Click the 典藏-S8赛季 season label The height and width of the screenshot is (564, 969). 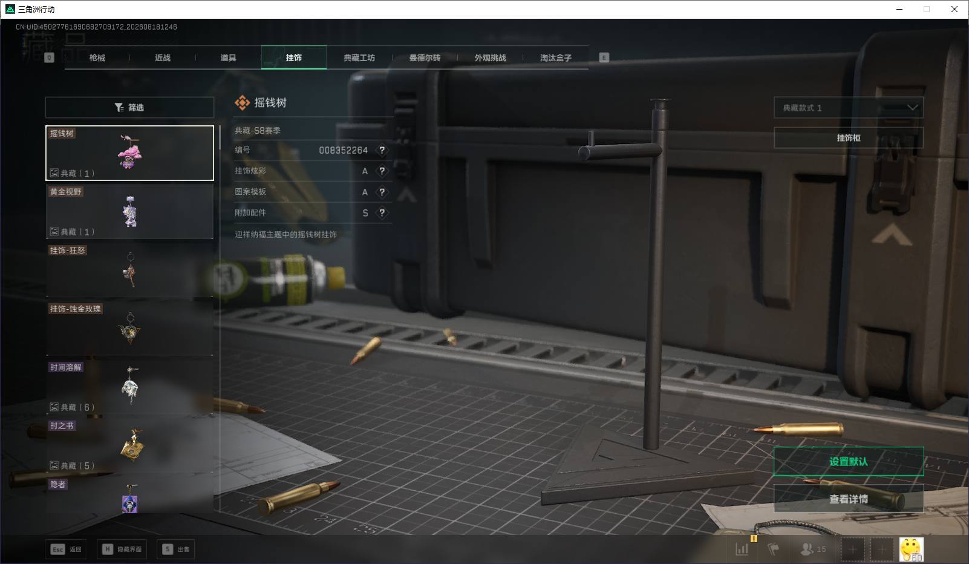(258, 130)
